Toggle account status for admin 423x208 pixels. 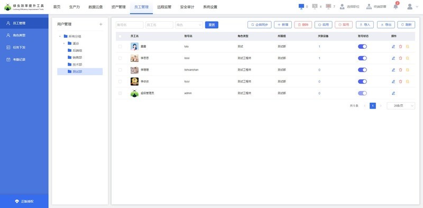pyautogui.click(x=362, y=93)
